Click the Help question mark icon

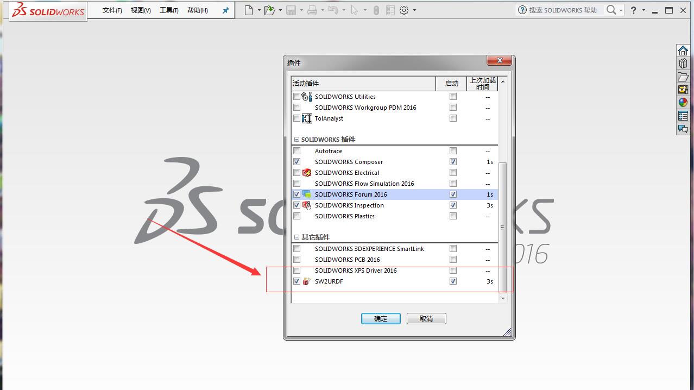coord(633,10)
